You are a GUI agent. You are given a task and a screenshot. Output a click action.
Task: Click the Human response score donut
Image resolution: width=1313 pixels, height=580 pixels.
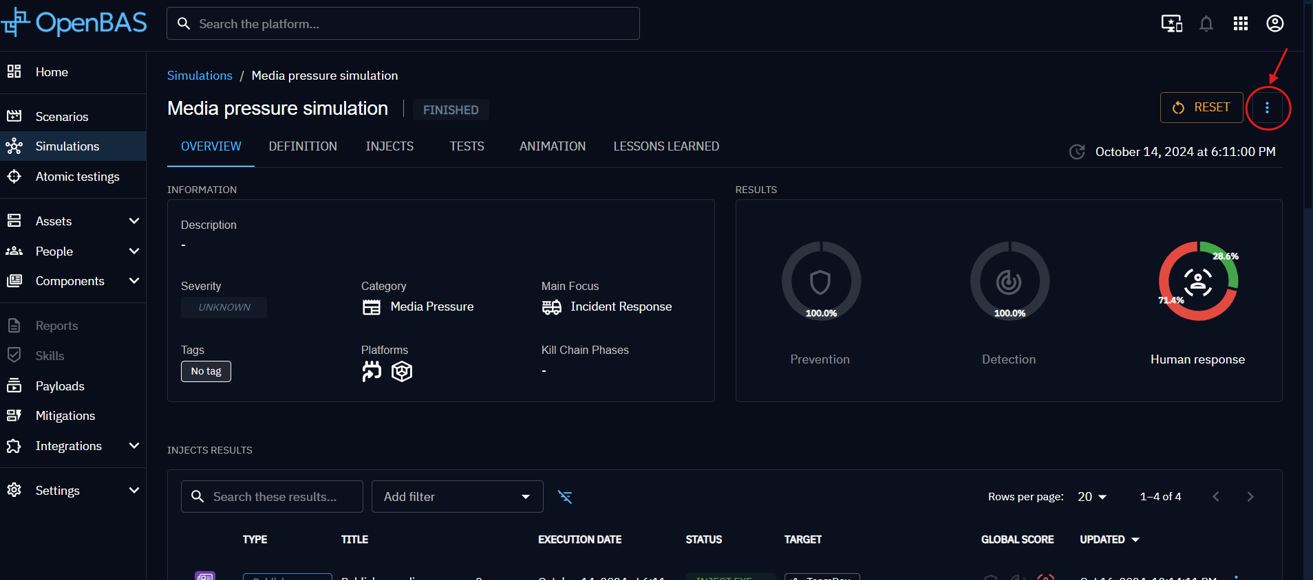(x=1197, y=281)
